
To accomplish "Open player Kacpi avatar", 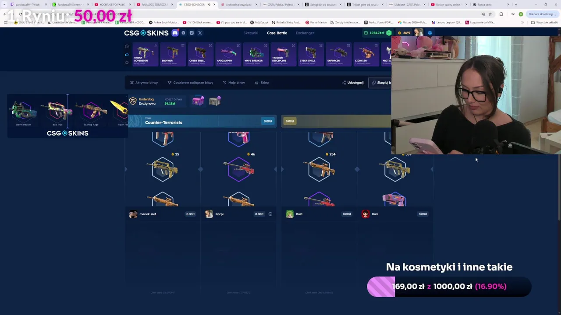I will click(209, 214).
